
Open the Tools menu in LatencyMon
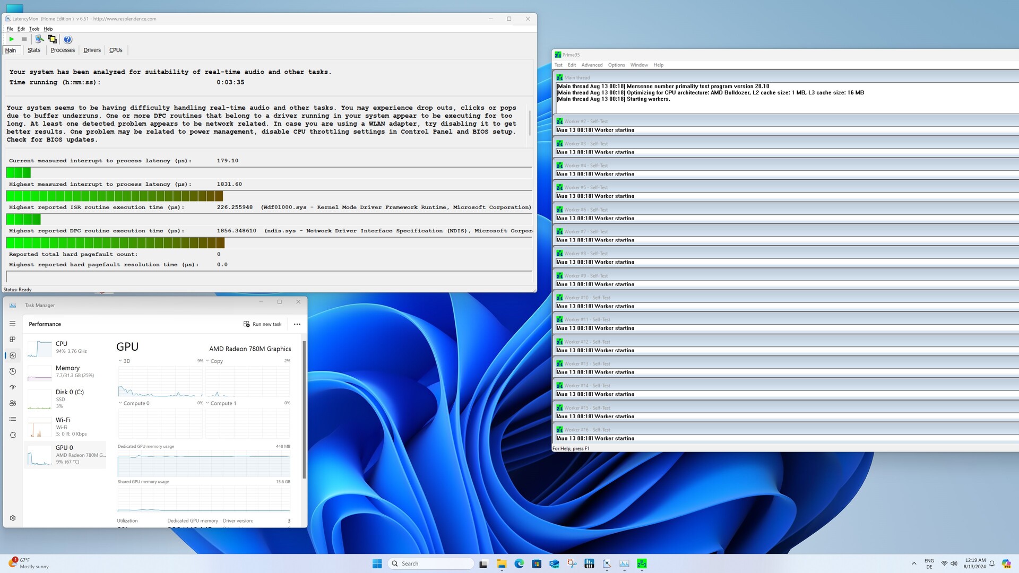click(x=34, y=29)
